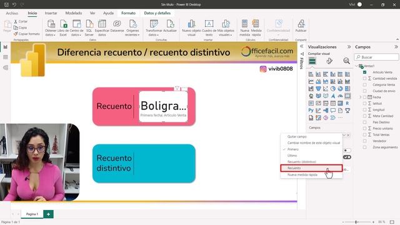400x225 pixels.
Task: Check the Categoria Venta field
Action: [364, 85]
